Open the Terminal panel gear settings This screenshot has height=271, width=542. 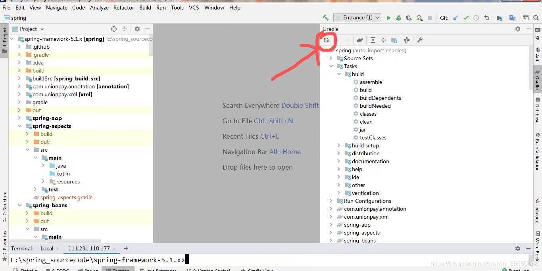click(518, 248)
